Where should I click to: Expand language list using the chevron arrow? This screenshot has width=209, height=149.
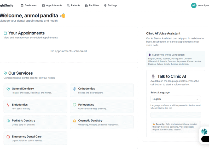197,99
